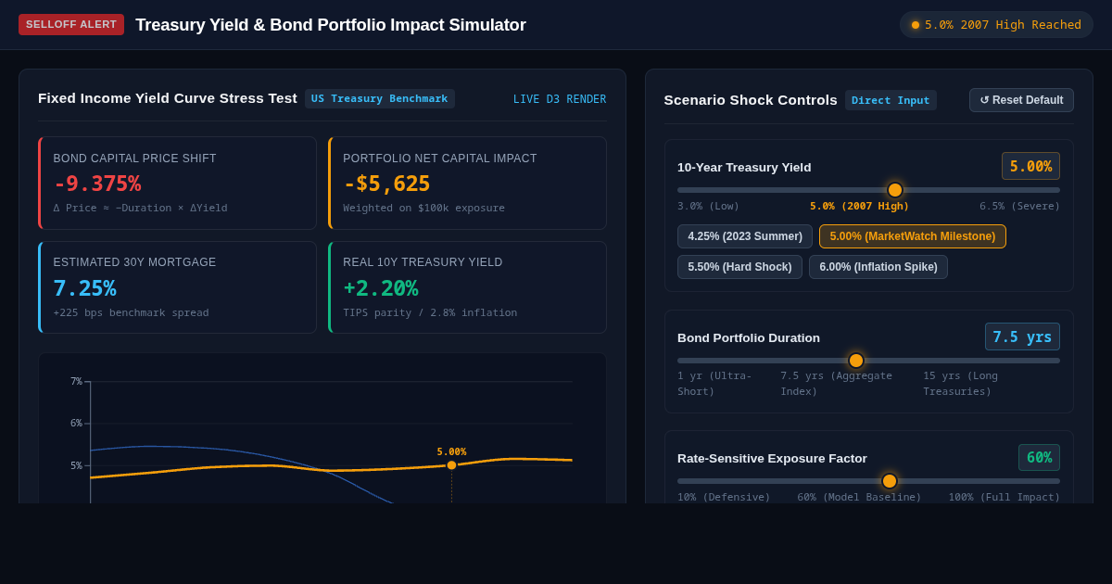Click the 15 yrs (Long Treasuries) label
The height and width of the screenshot is (584, 1112).
[960, 384]
